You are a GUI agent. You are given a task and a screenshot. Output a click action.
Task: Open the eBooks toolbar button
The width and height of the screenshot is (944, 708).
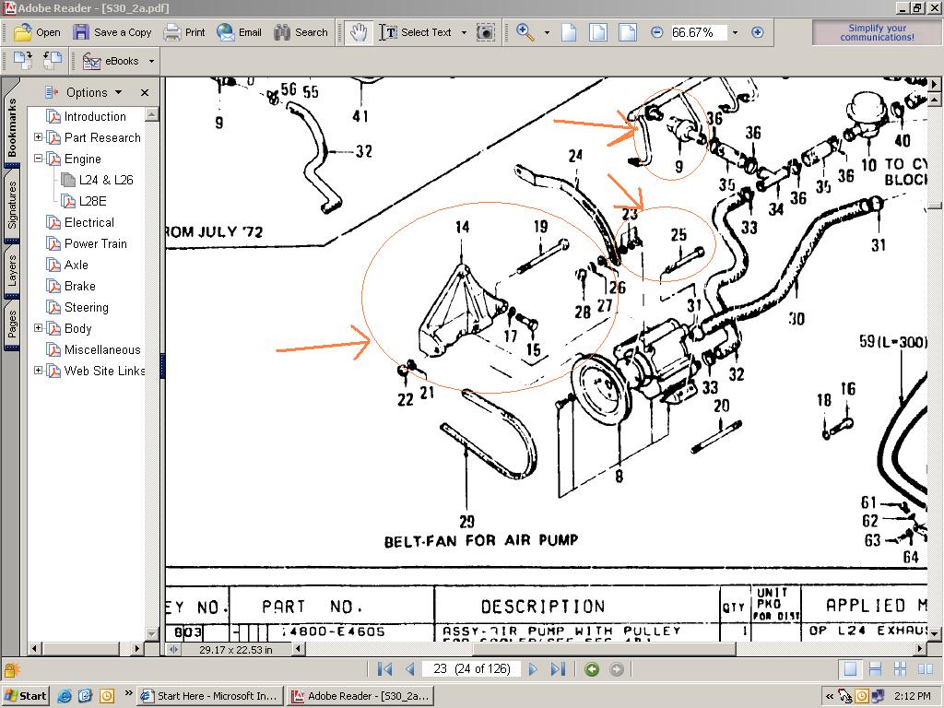pos(112,61)
